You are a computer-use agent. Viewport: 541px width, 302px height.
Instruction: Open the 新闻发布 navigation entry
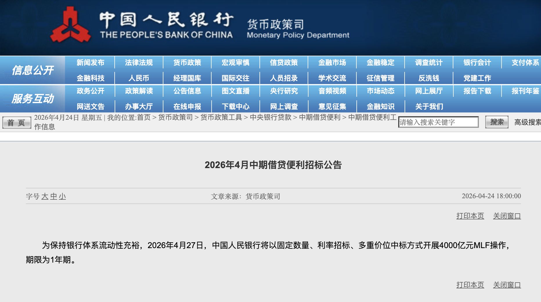click(90, 62)
